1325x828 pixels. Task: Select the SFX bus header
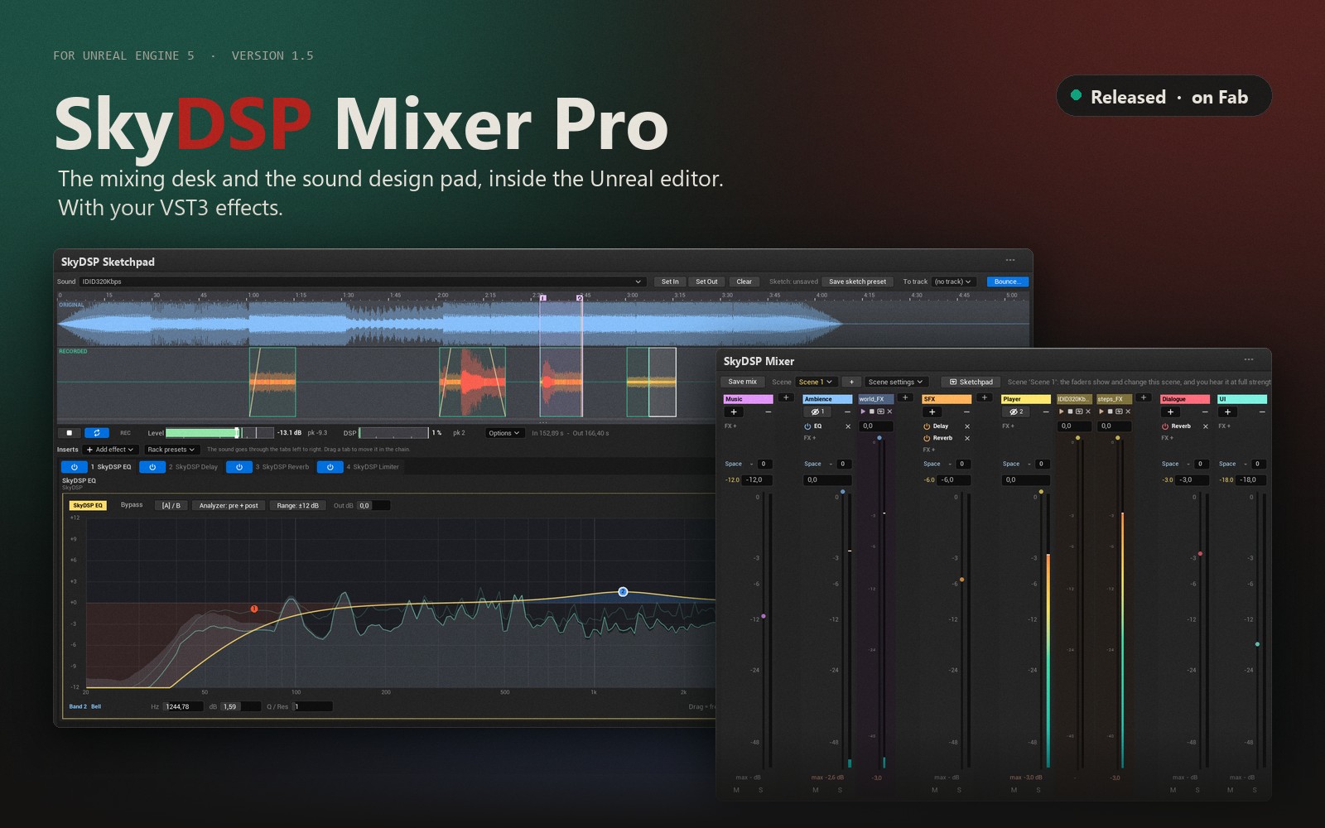947,399
